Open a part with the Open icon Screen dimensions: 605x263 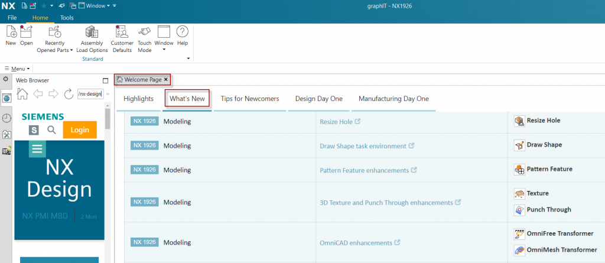pyautogui.click(x=27, y=34)
